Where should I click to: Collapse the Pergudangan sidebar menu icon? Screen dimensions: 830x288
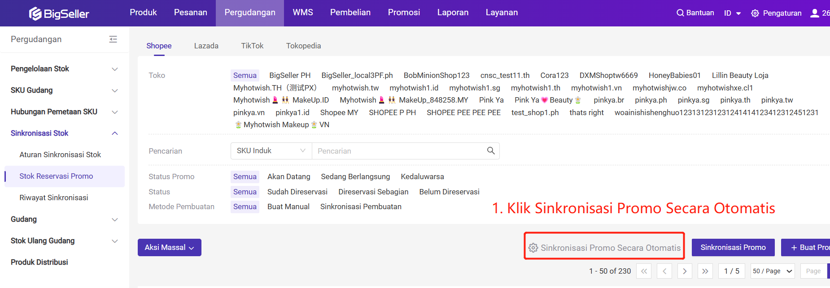(113, 39)
